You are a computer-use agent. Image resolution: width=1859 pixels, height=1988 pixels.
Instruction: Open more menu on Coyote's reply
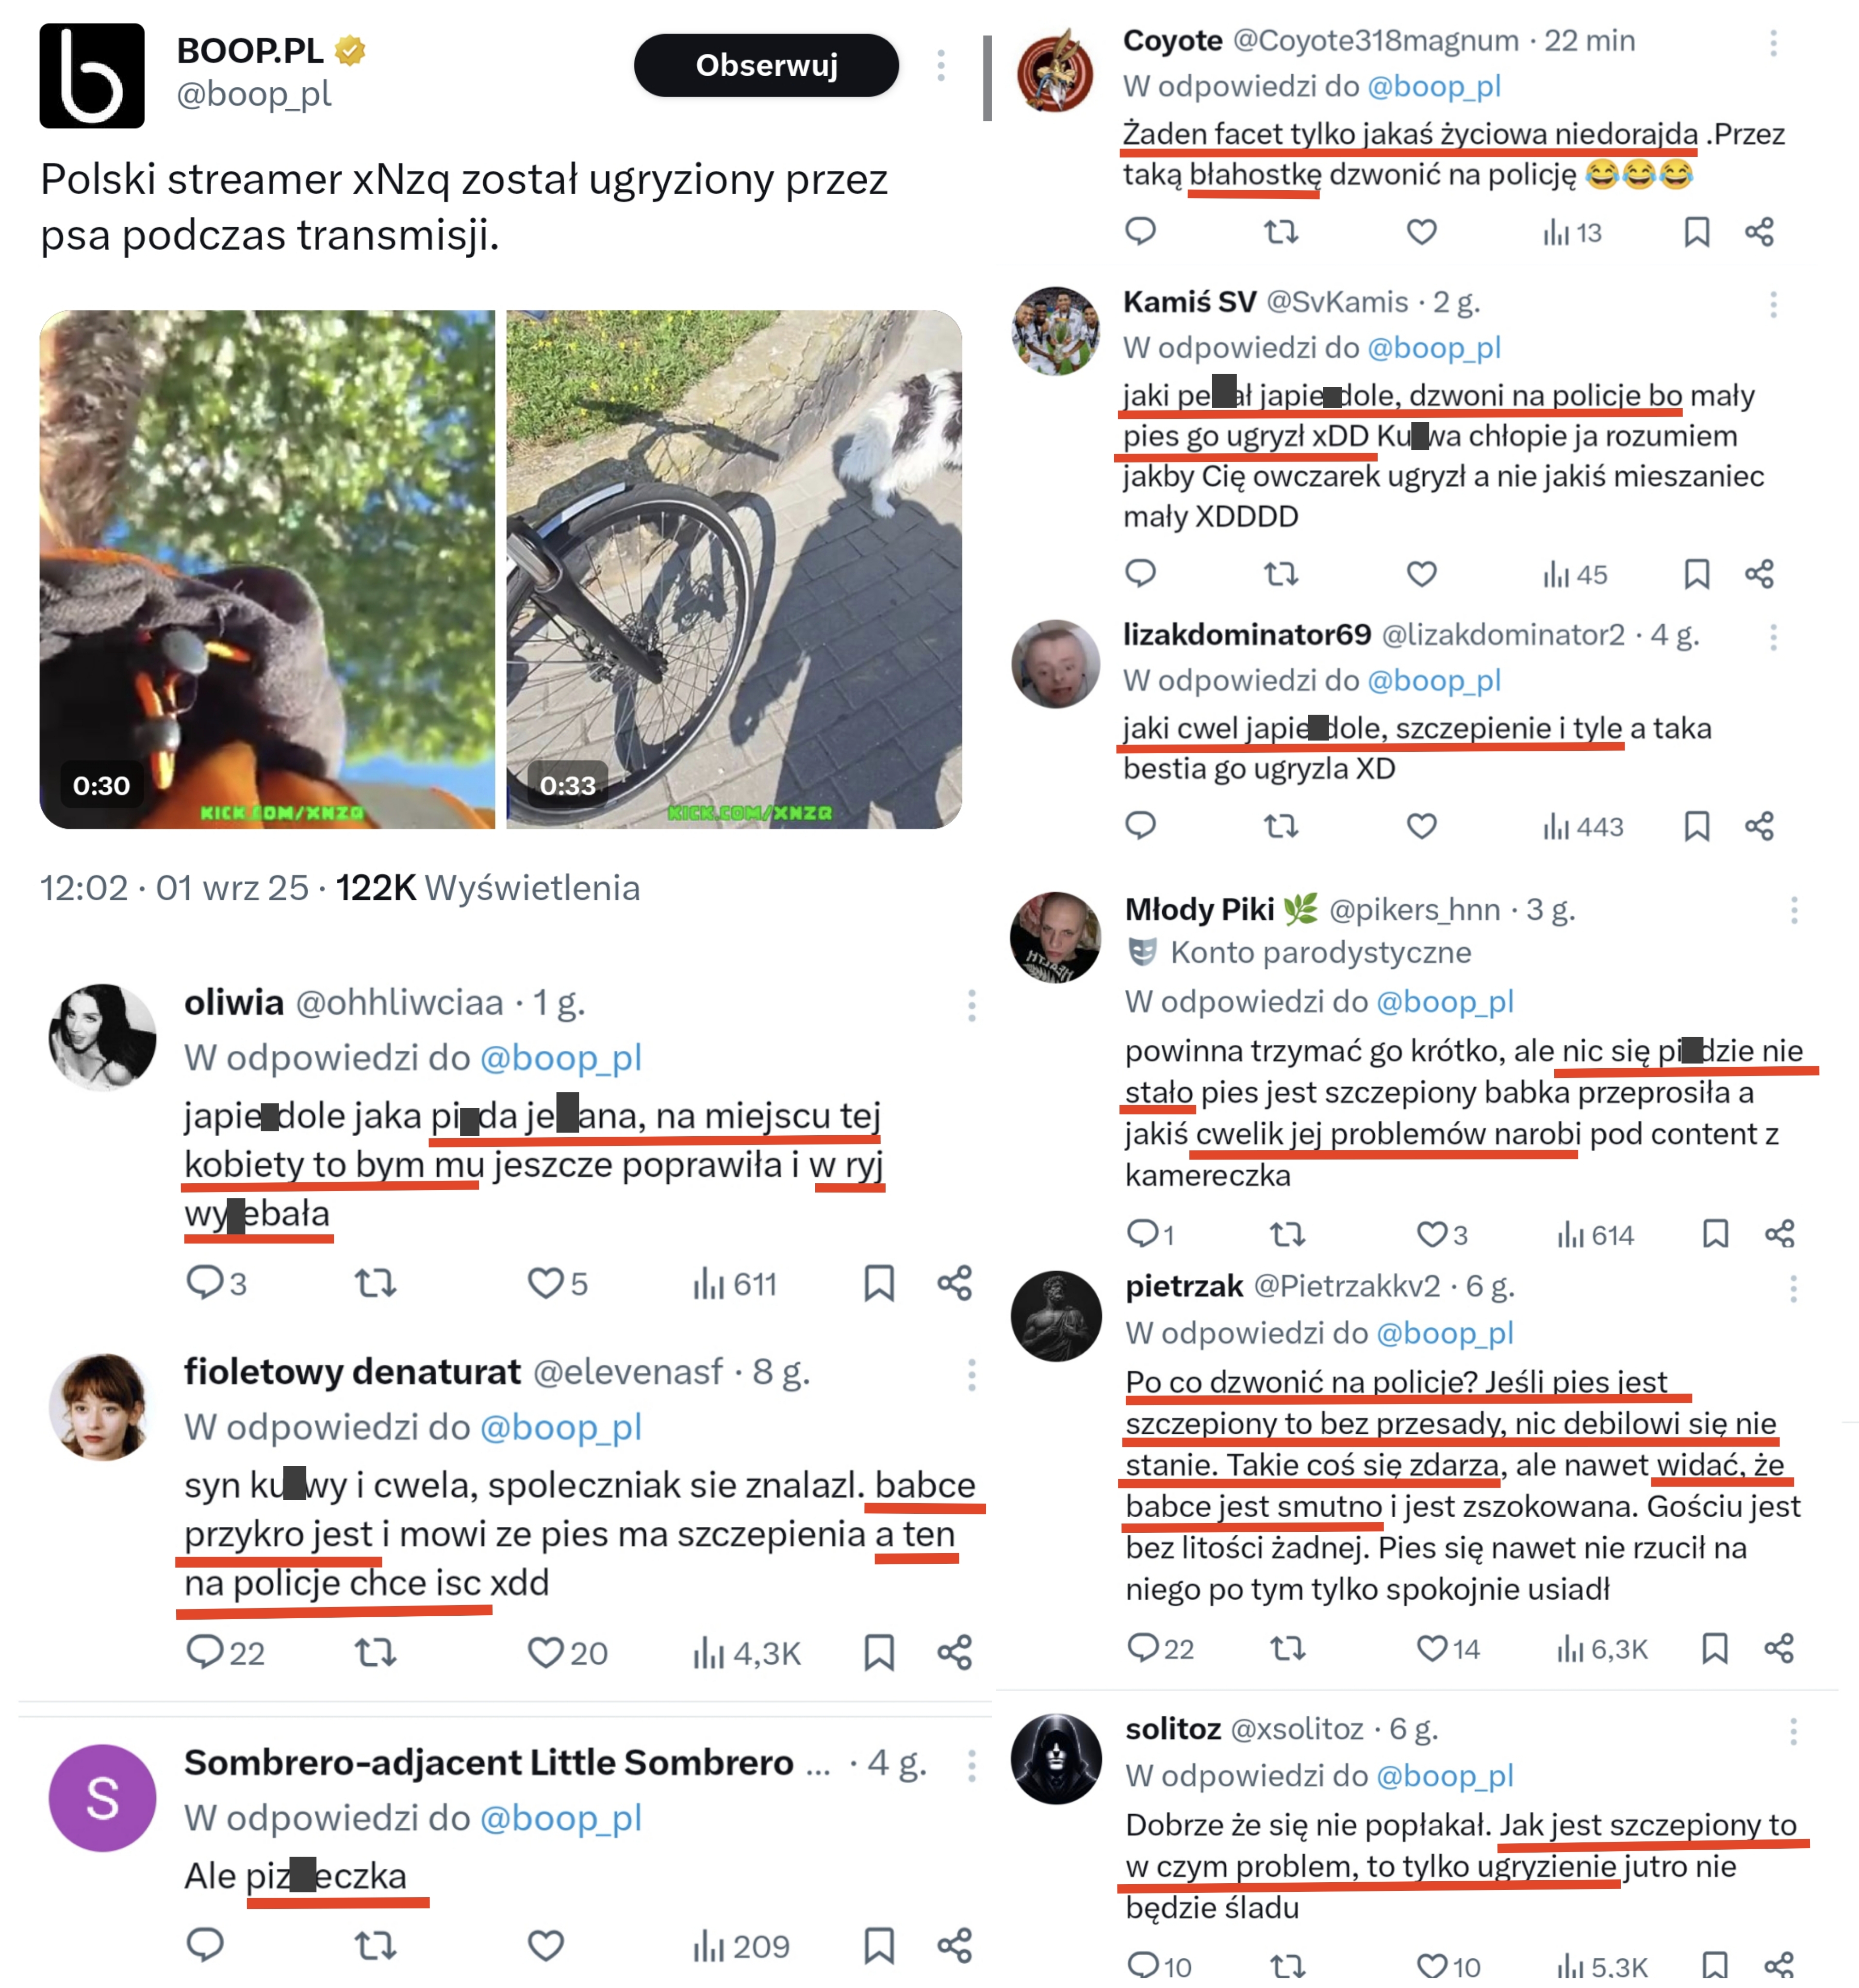pos(1773,42)
